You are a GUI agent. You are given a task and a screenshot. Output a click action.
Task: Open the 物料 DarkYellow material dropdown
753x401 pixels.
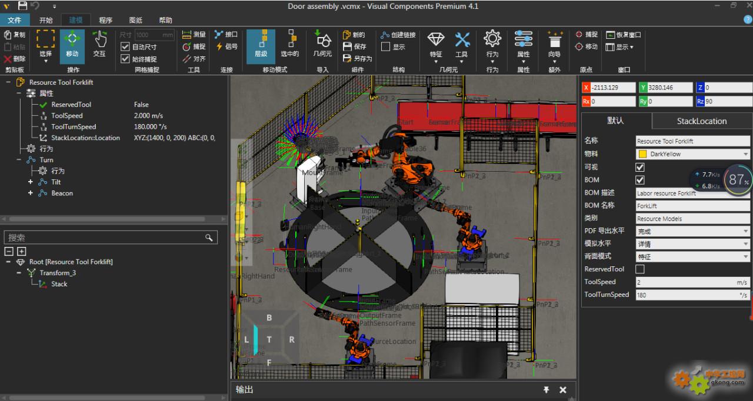(x=693, y=154)
